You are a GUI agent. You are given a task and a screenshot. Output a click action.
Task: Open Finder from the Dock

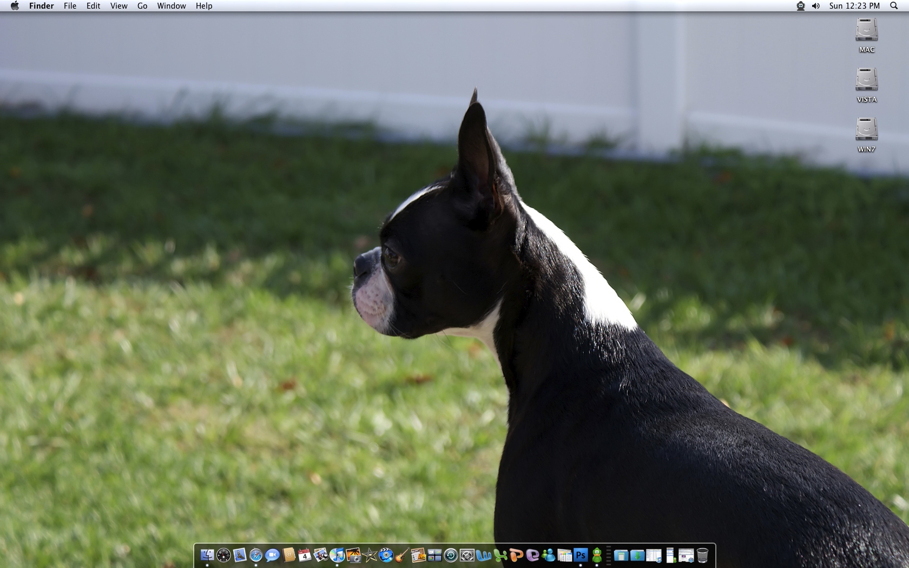point(207,555)
